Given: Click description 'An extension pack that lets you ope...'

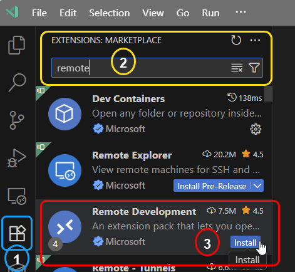Looking at the screenshot, I should click(x=176, y=226).
